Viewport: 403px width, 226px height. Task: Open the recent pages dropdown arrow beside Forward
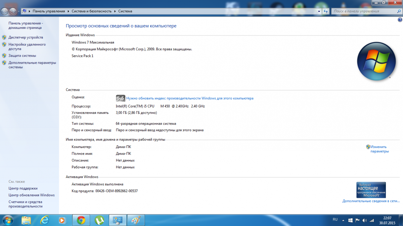18,11
